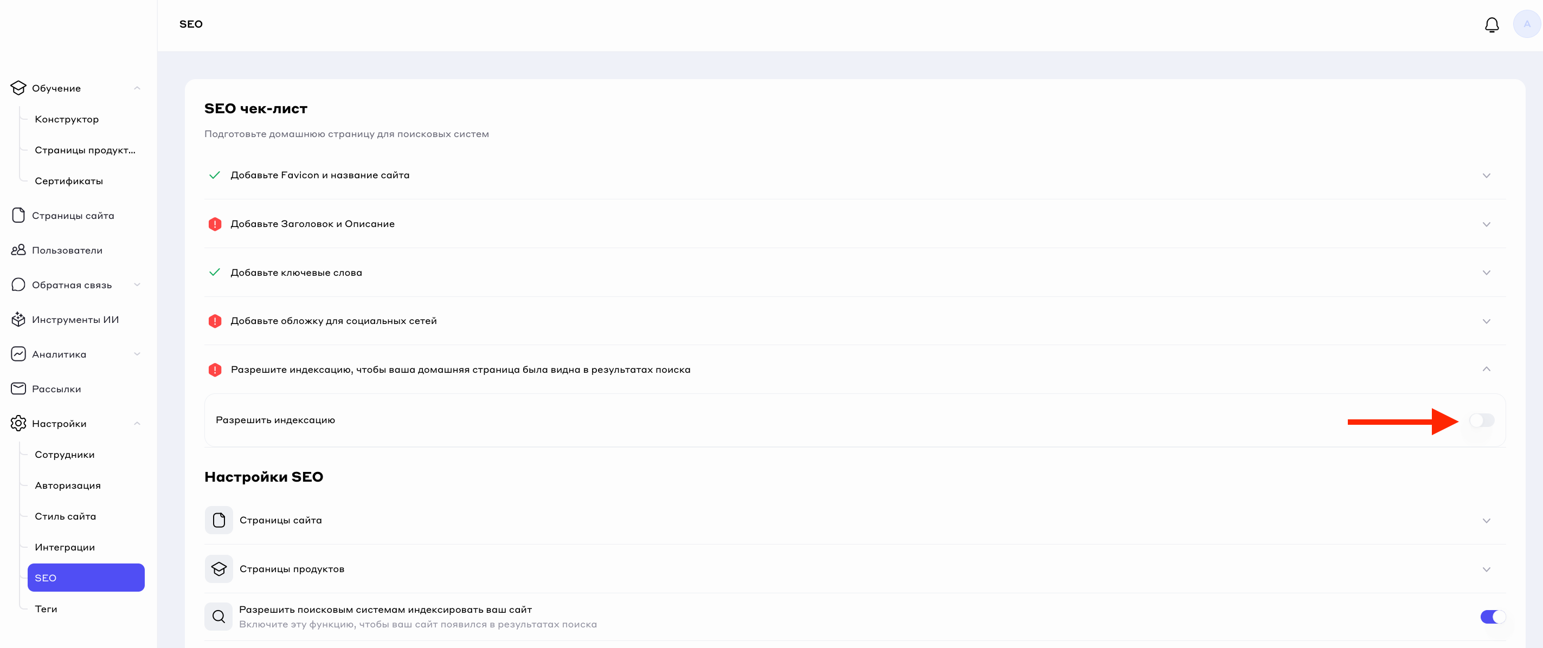Click the notifications bell icon

1491,24
